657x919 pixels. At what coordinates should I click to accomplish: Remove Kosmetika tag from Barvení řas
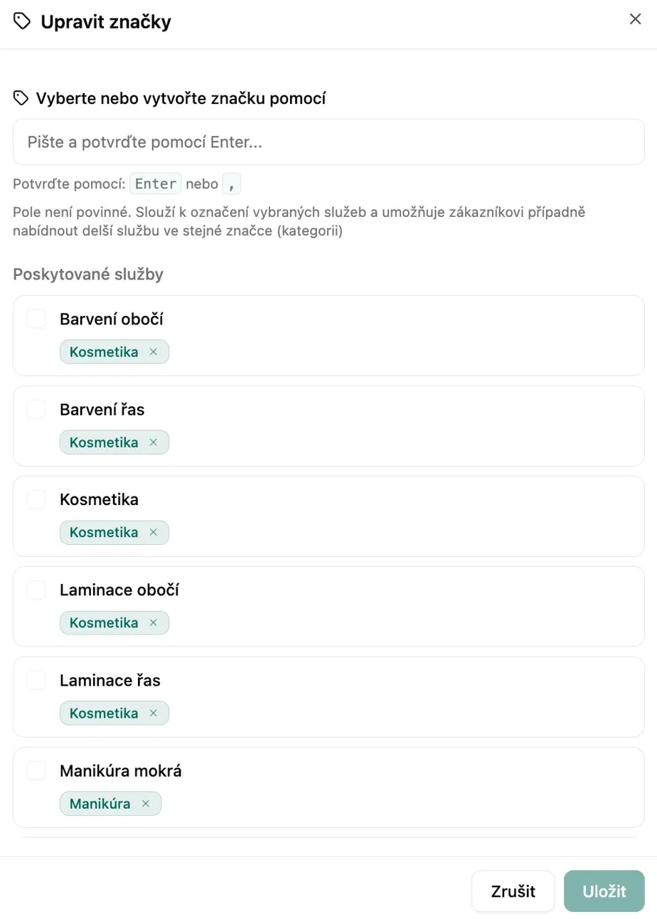point(153,442)
